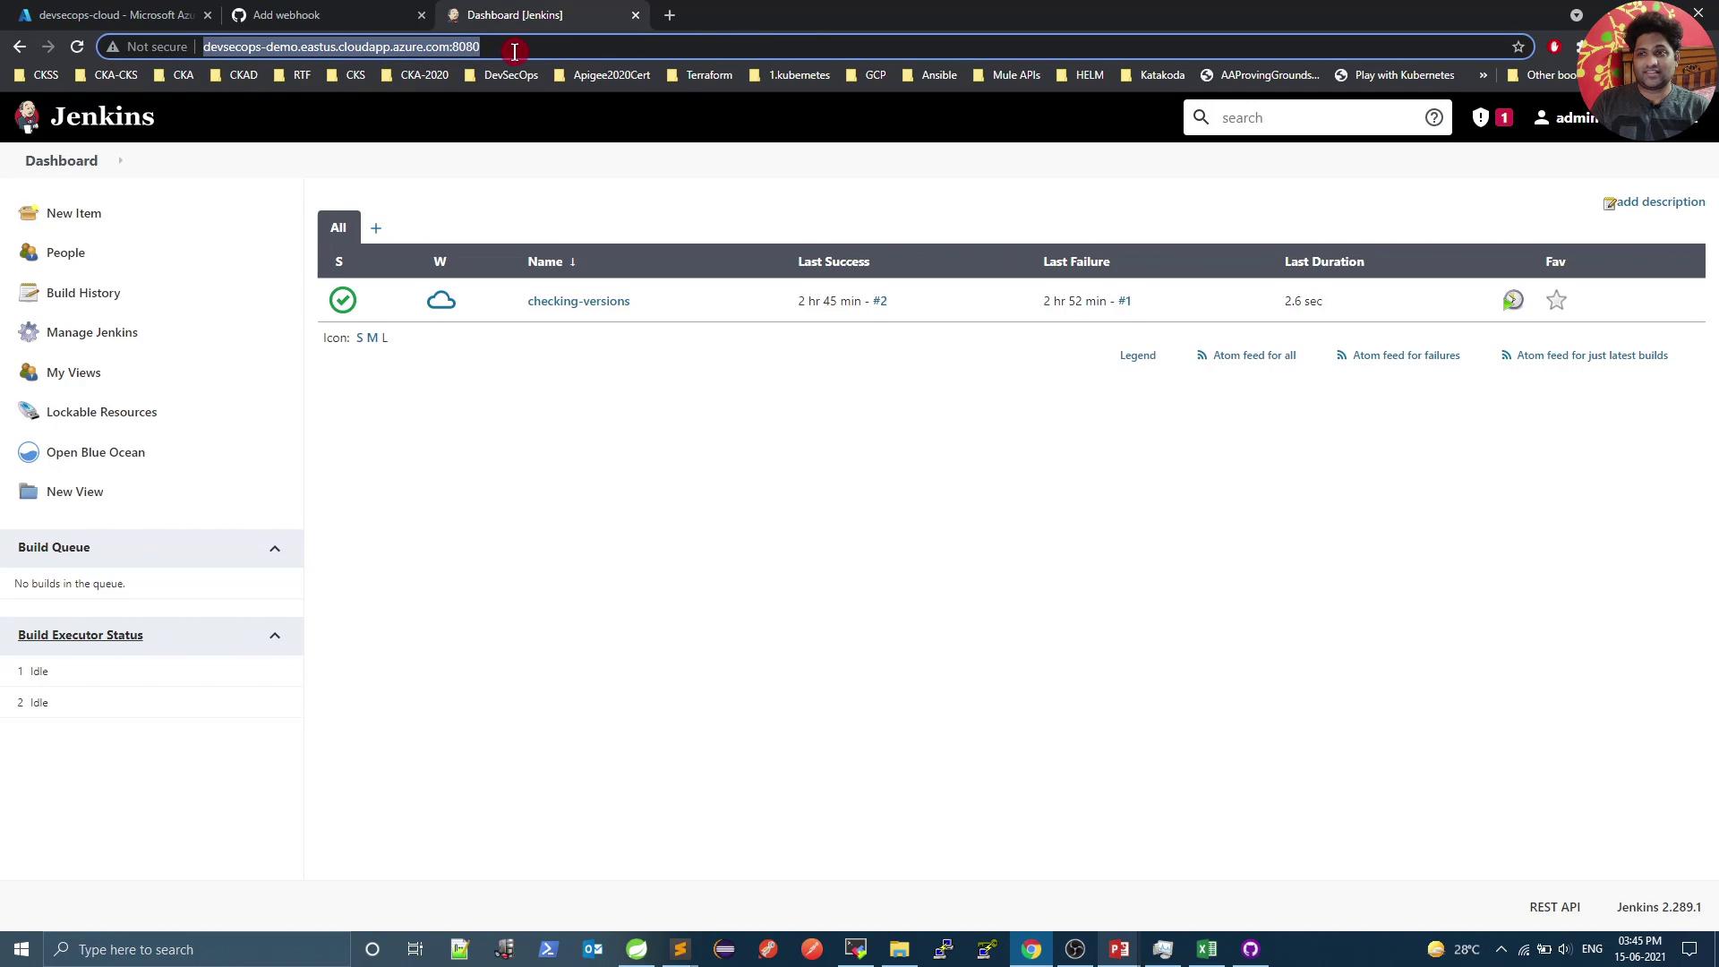The image size is (1719, 967).
Task: Toggle favorite star for checking-versions
Action: (1556, 301)
